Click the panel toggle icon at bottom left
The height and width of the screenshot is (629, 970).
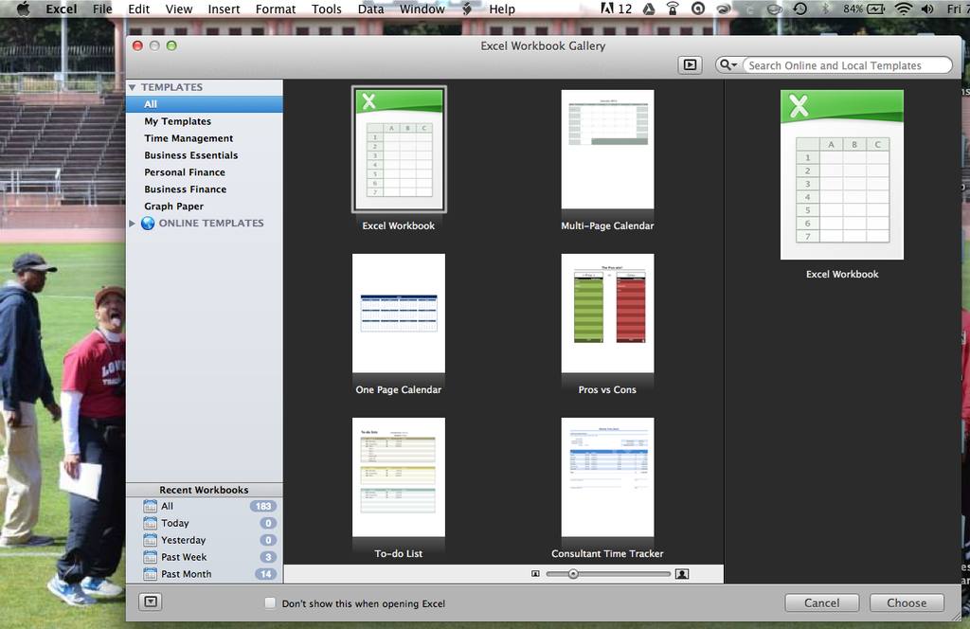(x=150, y=602)
